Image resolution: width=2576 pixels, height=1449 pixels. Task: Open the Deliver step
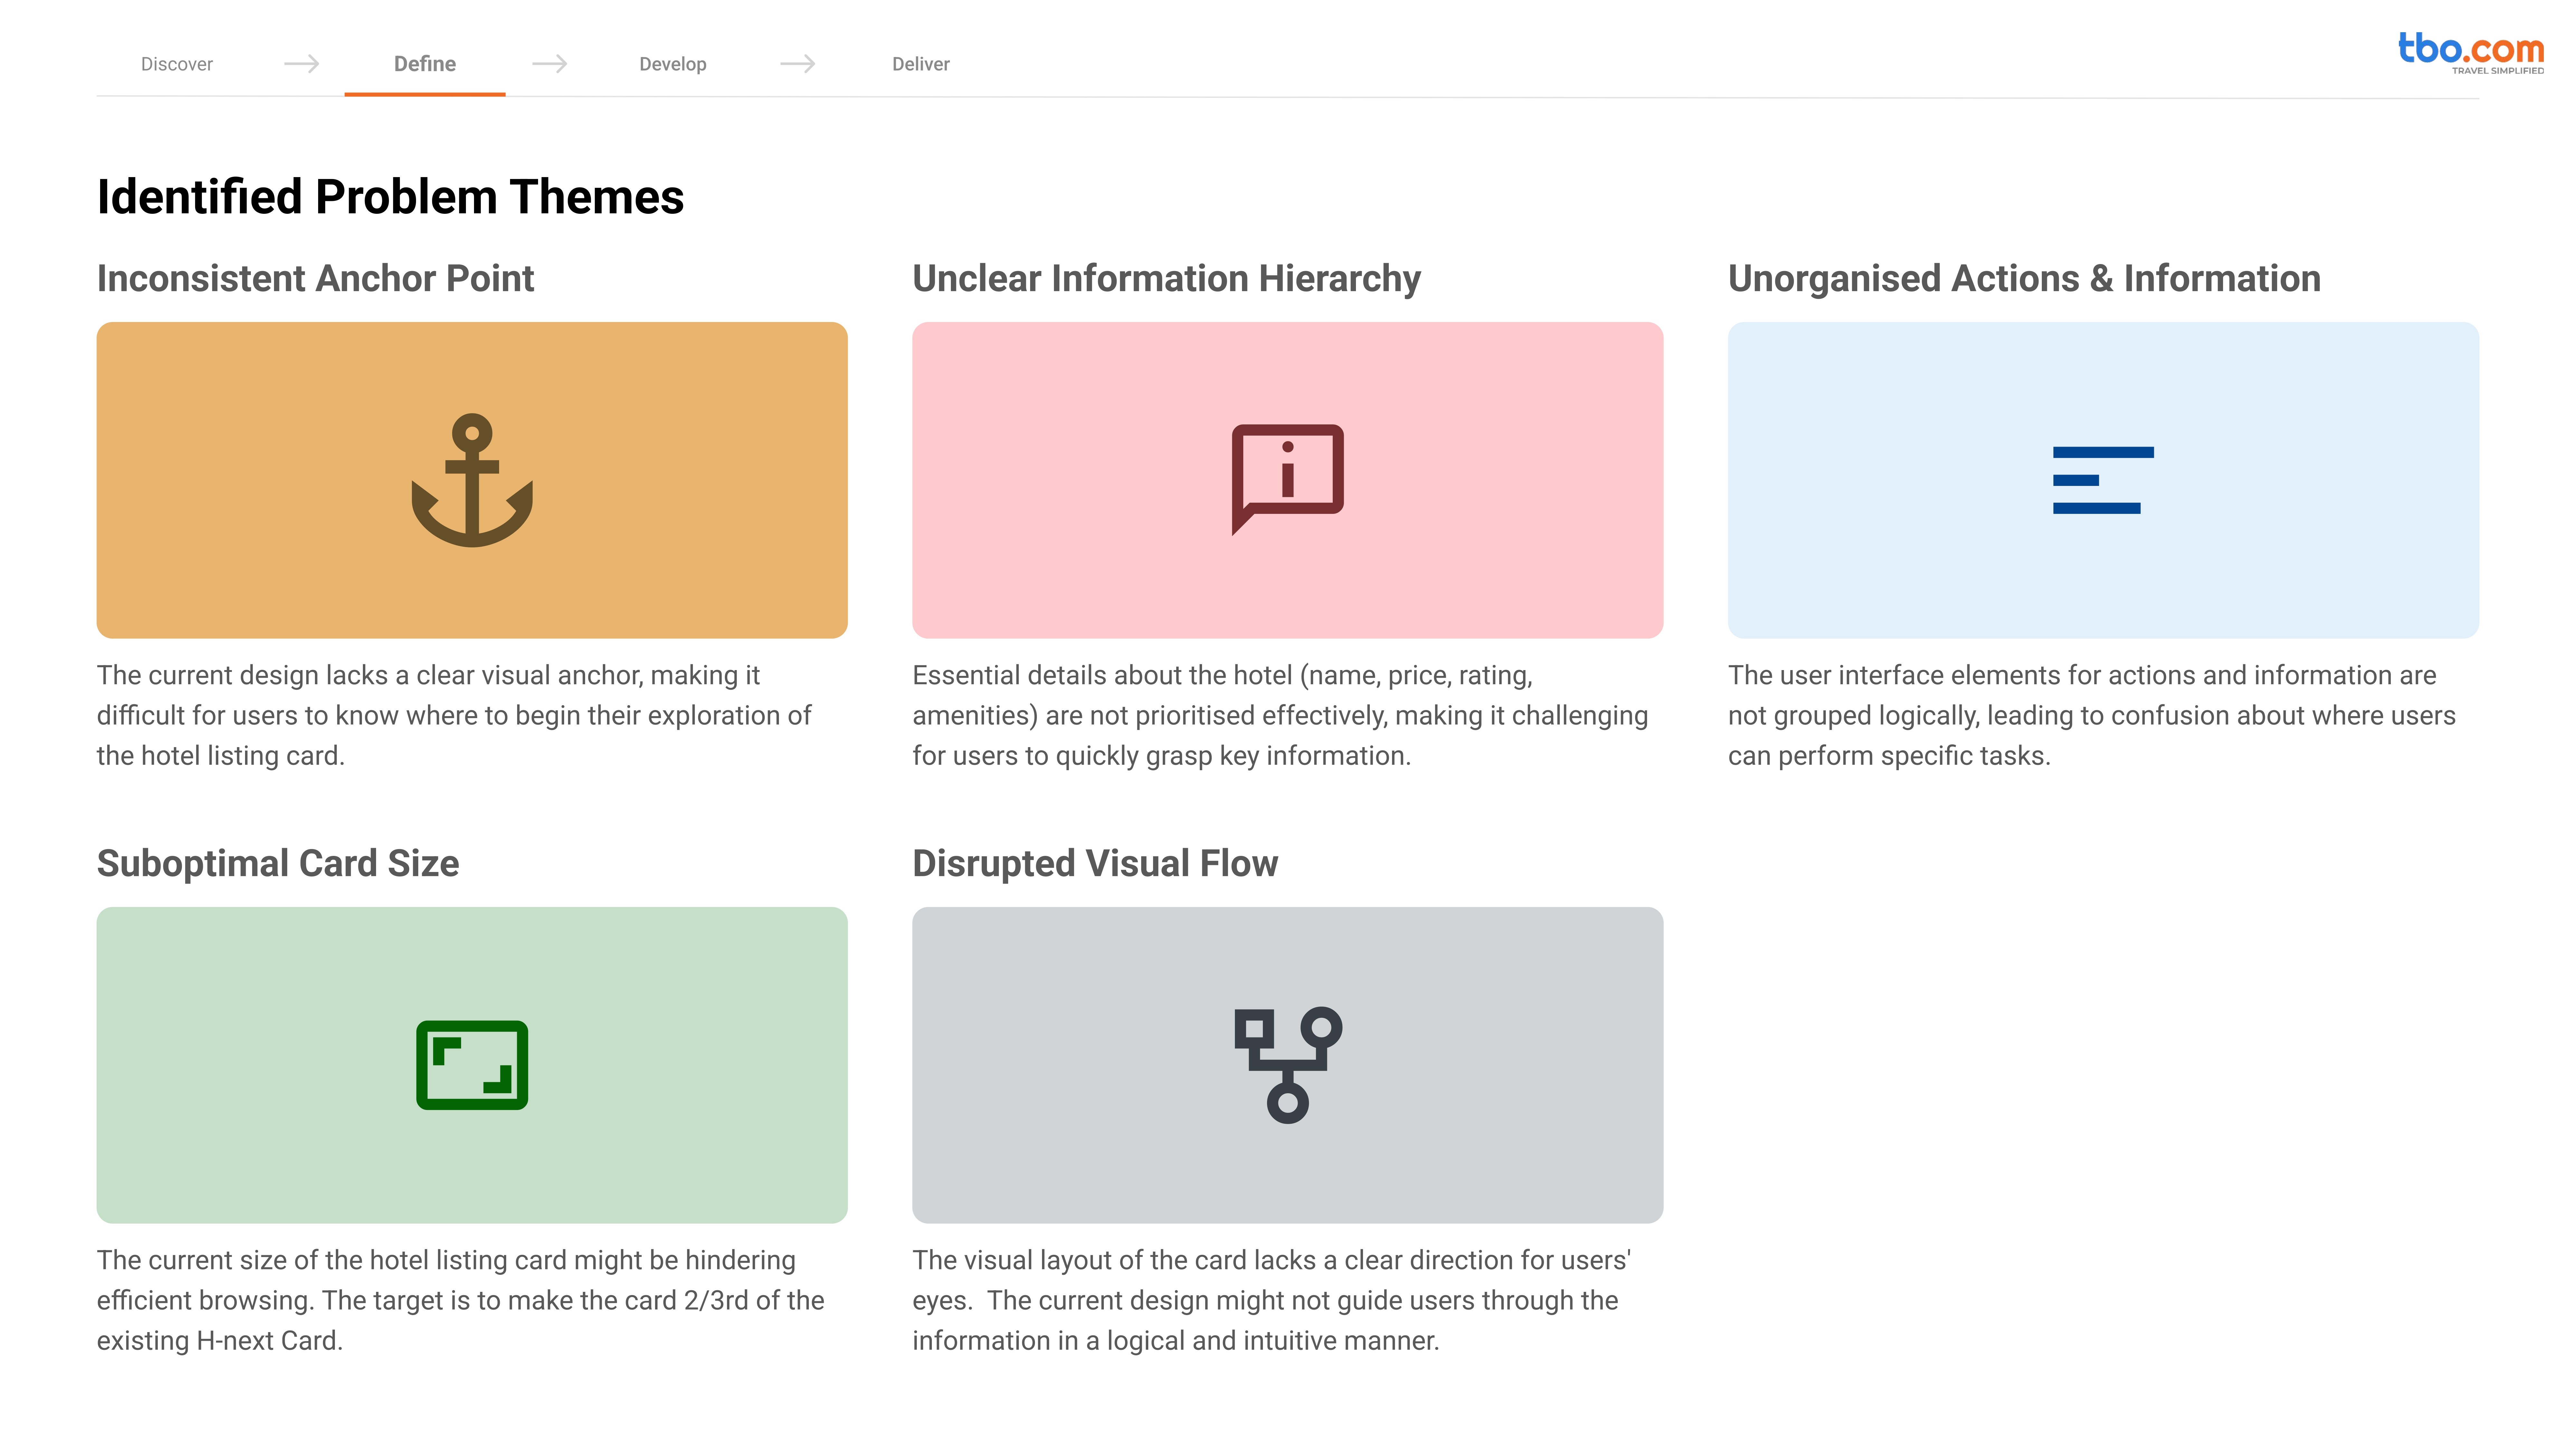(x=921, y=64)
